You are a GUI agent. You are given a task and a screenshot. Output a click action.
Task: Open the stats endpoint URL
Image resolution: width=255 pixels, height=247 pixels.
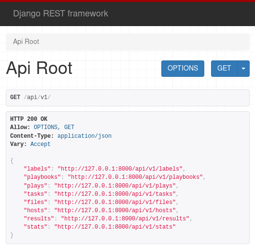coord(115,227)
